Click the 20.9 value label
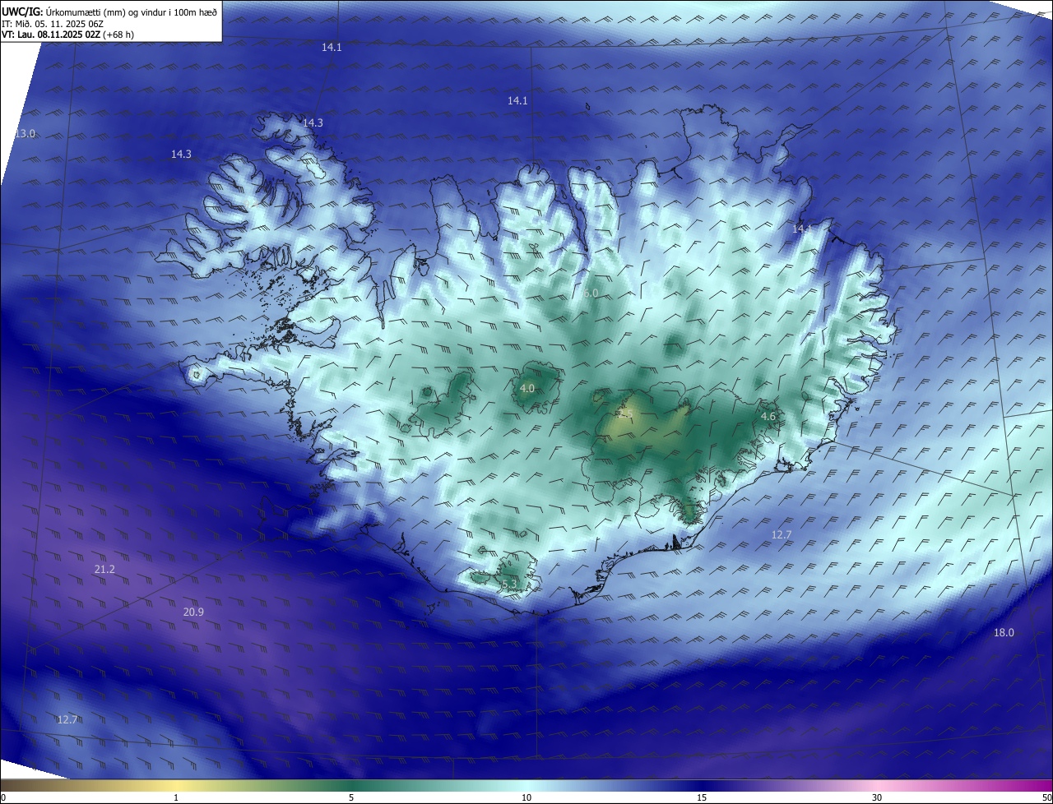The image size is (1053, 804). [193, 612]
